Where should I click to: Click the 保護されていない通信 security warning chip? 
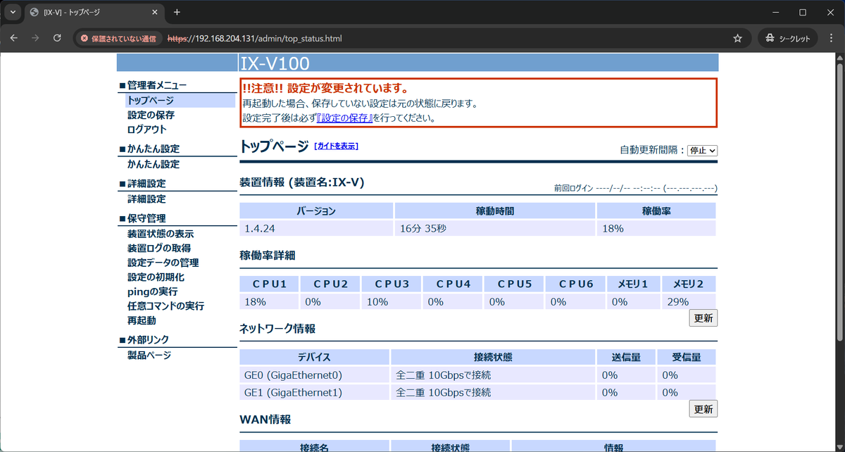[x=118, y=39]
